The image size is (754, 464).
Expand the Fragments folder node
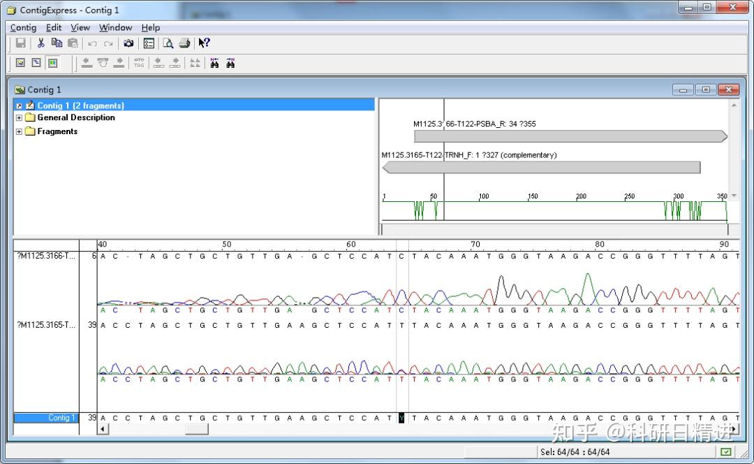tap(19, 131)
